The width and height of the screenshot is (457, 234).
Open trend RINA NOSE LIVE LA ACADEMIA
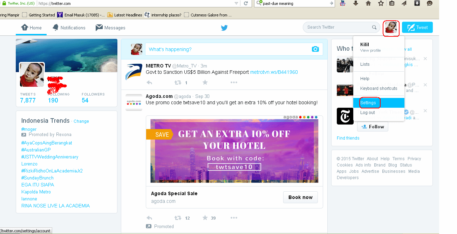pos(55,206)
